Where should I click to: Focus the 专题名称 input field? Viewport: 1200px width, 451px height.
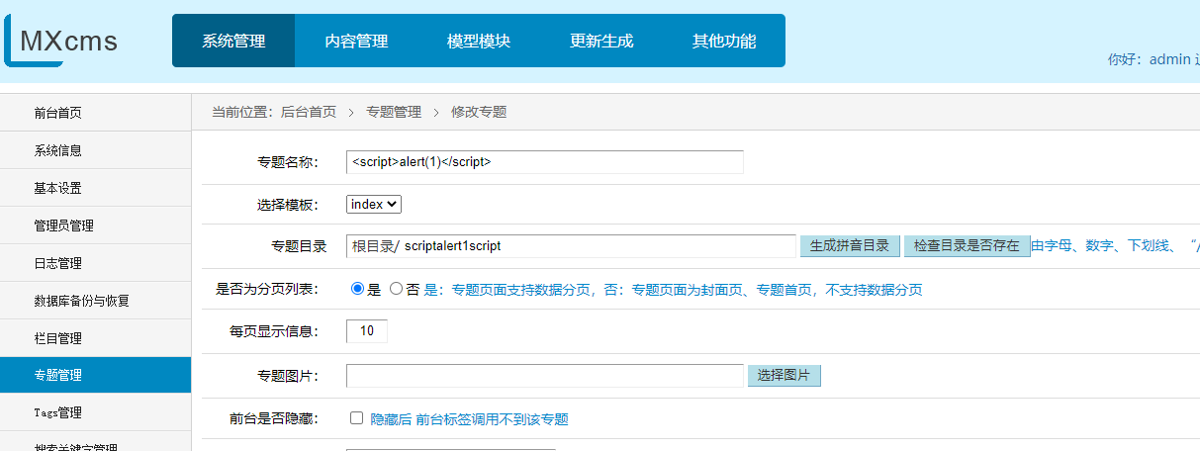tap(544, 162)
